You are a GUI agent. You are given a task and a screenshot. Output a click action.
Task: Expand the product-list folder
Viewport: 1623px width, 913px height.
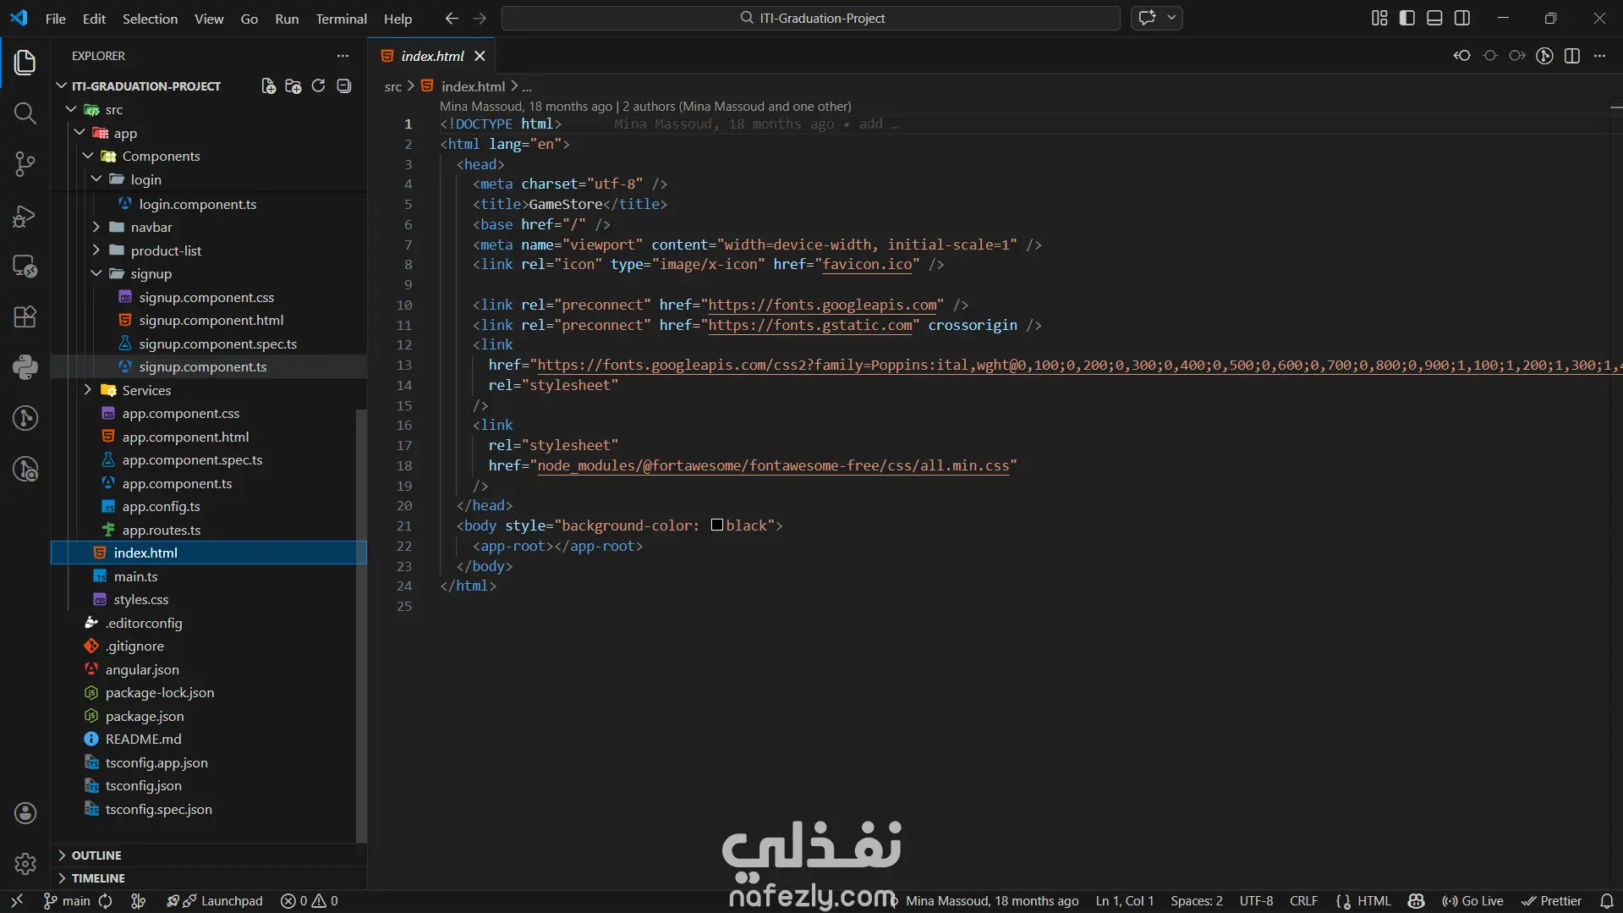(x=96, y=250)
